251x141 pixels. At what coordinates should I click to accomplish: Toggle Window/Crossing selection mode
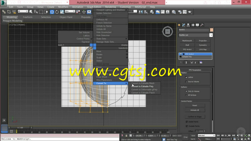tap(46, 12)
